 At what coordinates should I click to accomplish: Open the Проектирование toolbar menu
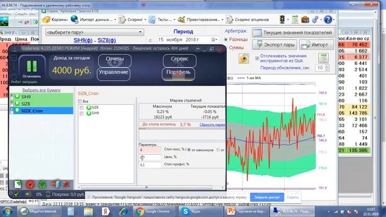[x=200, y=20]
